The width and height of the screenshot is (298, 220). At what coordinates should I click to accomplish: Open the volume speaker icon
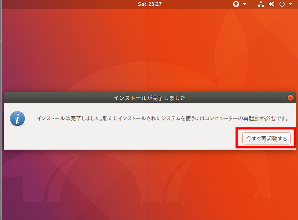tap(271, 4)
